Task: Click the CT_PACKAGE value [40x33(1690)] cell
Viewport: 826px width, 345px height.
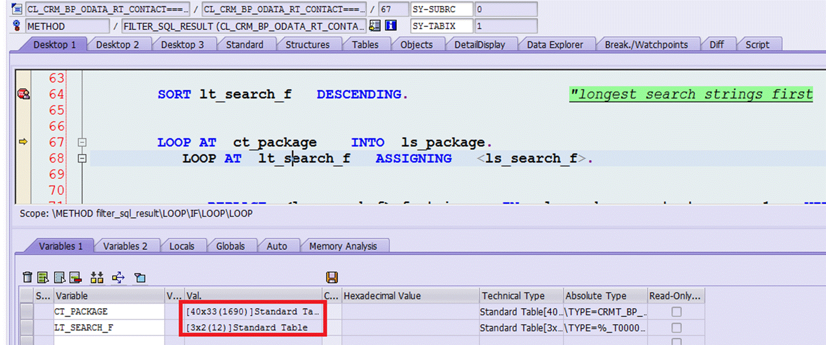Action: click(x=253, y=311)
